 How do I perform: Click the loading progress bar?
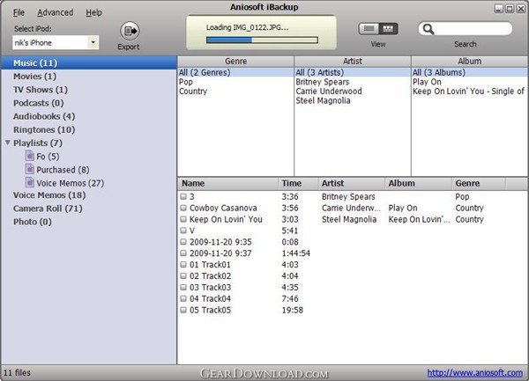(x=262, y=40)
